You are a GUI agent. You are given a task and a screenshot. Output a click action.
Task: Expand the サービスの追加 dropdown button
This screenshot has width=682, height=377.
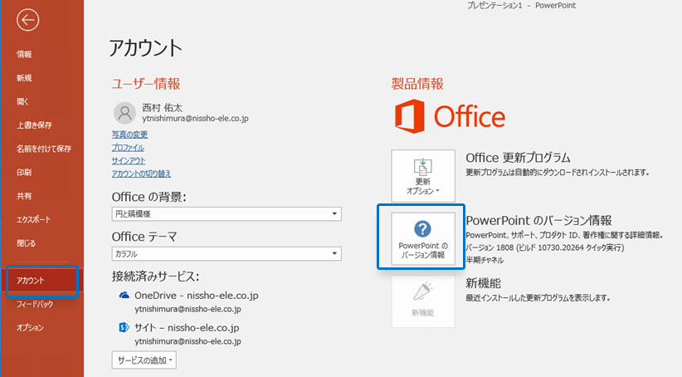(x=144, y=360)
